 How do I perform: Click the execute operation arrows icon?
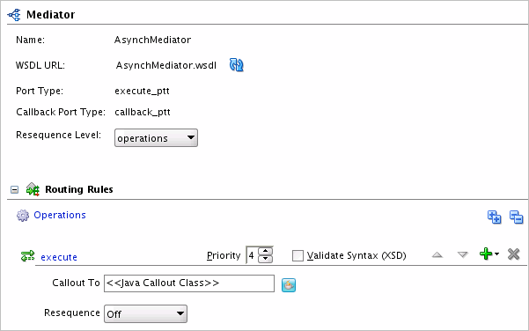coord(27,256)
